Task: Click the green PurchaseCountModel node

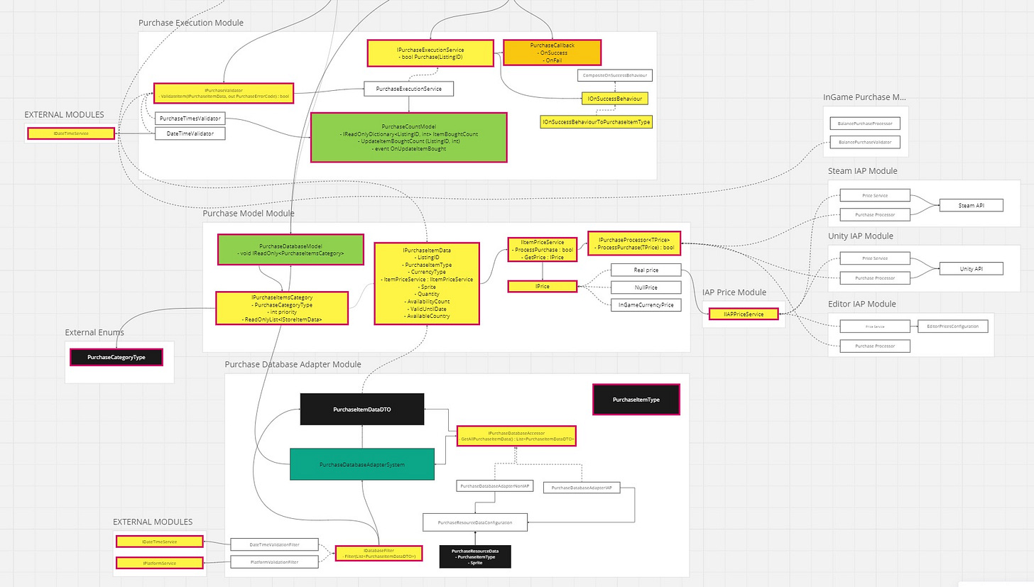Action: (408, 137)
